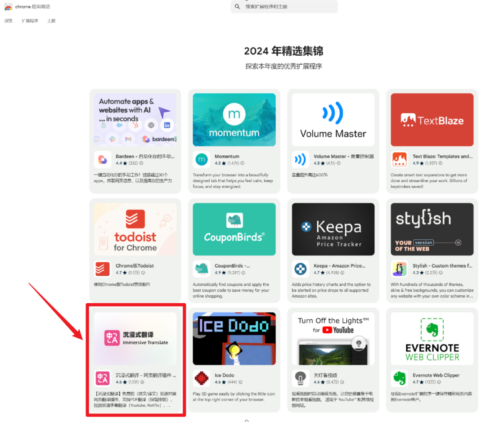Click the 关灯看视频 small lamp icon
The height and width of the screenshot is (422, 486).
point(300,378)
